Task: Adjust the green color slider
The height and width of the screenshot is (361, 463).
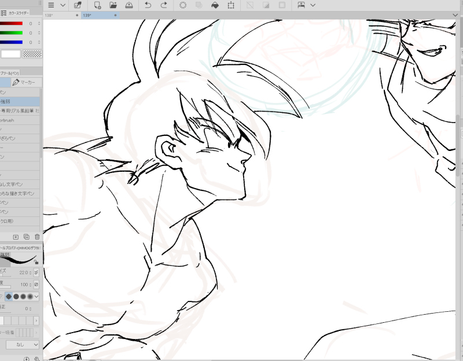Action: click(11, 33)
